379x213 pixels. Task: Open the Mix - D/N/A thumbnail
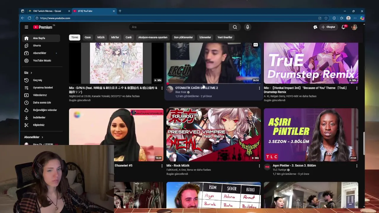click(x=116, y=63)
